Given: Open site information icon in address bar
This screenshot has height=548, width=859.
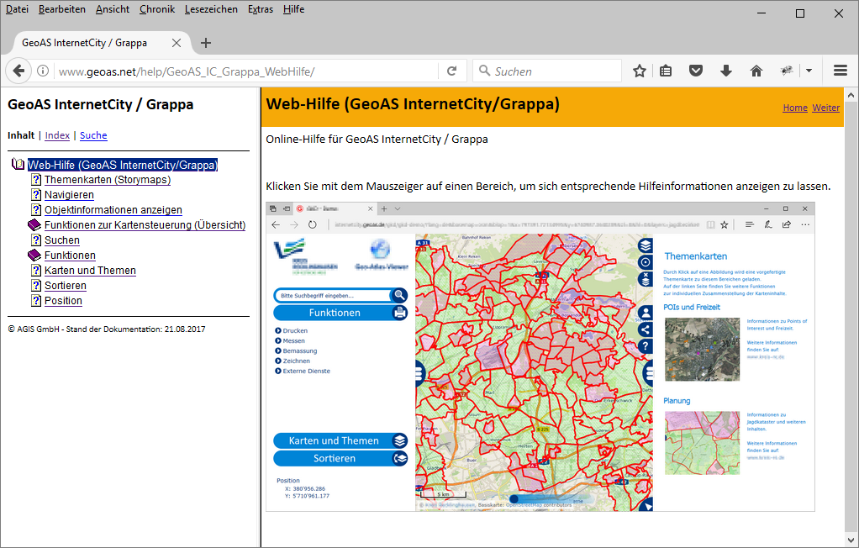Looking at the screenshot, I should 43,71.
